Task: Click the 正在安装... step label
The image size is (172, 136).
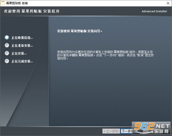Action: tap(19, 53)
